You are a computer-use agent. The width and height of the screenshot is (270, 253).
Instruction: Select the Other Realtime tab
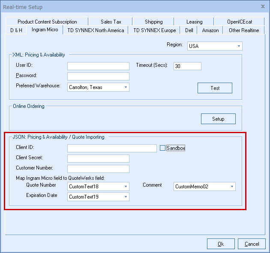click(x=244, y=30)
